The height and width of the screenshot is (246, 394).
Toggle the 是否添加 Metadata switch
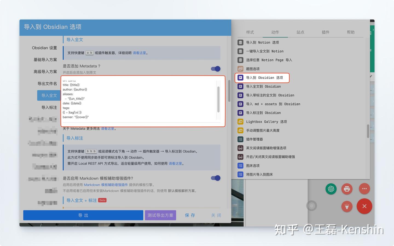(x=216, y=69)
